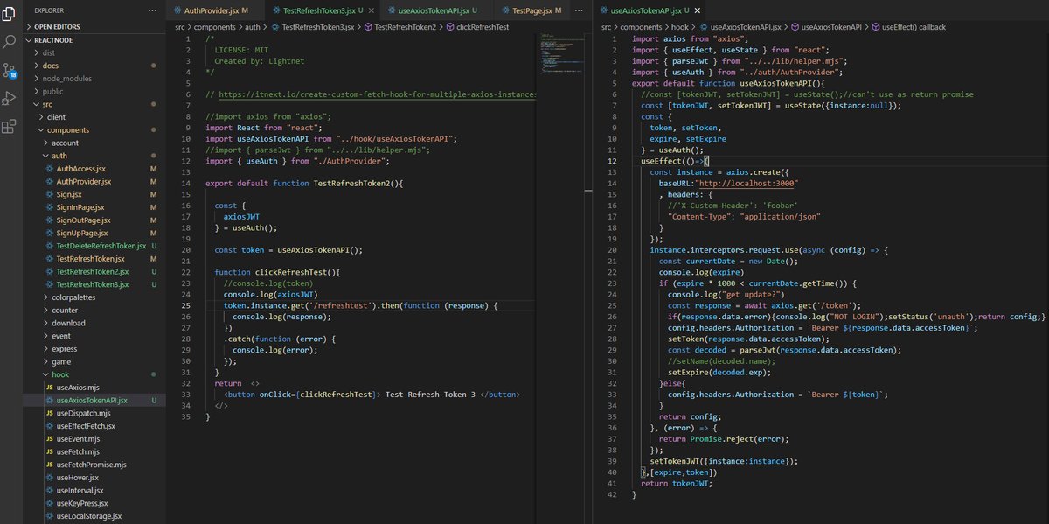This screenshot has height=524, width=1049.
Task: Open useDispatch.mjs in the explorer
Action: point(94,413)
